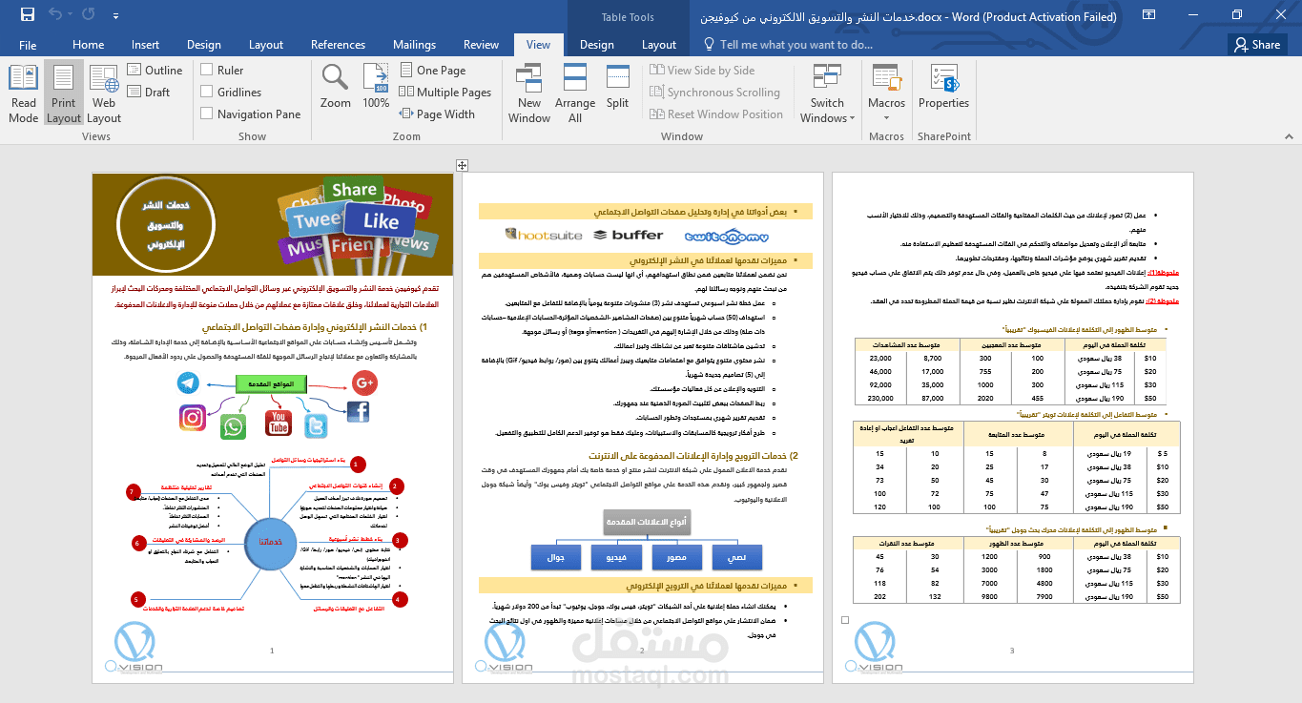1302x703 pixels.
Task: Click the Share button
Action: [1257, 44]
